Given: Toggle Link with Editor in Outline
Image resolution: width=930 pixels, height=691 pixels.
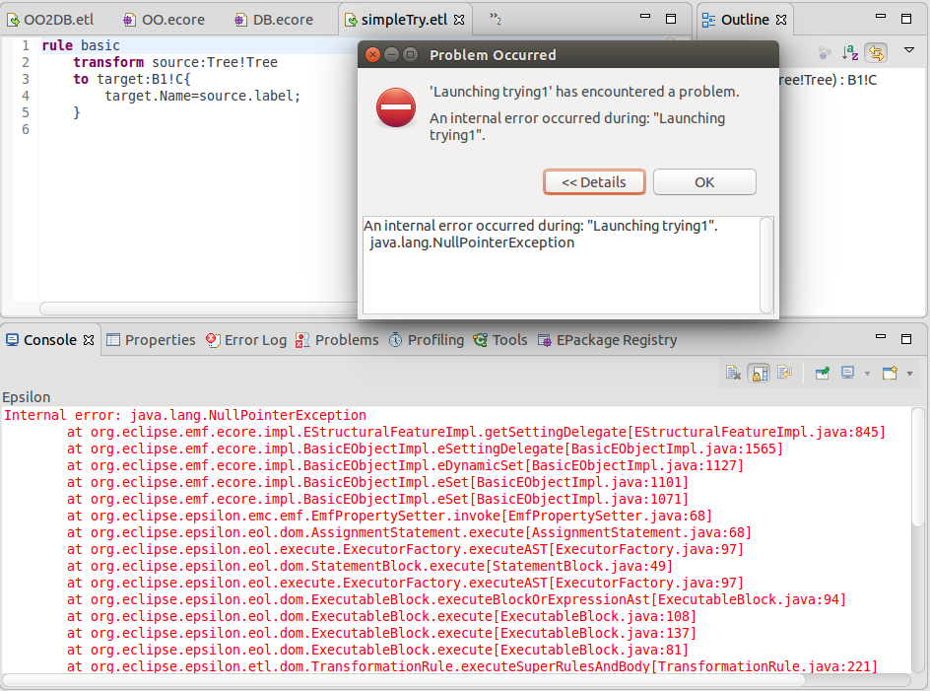Looking at the screenshot, I should point(877,53).
